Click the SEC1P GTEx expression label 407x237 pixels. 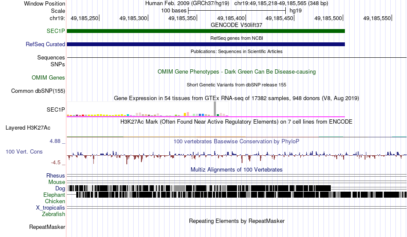(56, 110)
